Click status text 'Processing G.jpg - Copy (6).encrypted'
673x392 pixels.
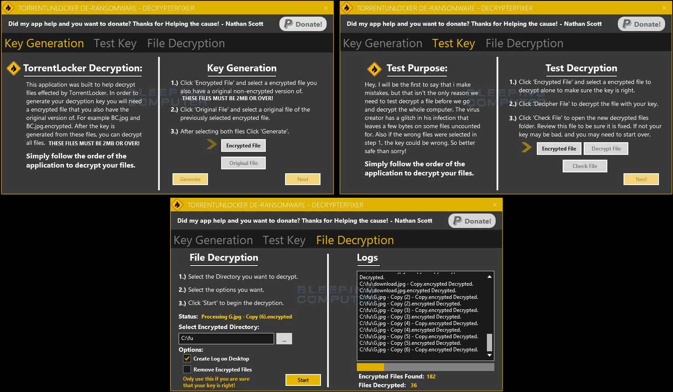pyautogui.click(x=247, y=317)
